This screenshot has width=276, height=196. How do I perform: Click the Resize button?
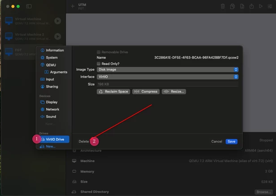(x=174, y=91)
